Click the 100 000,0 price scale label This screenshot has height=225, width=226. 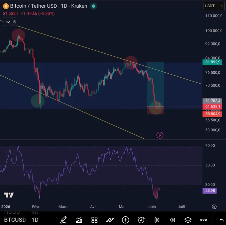click(x=214, y=31)
